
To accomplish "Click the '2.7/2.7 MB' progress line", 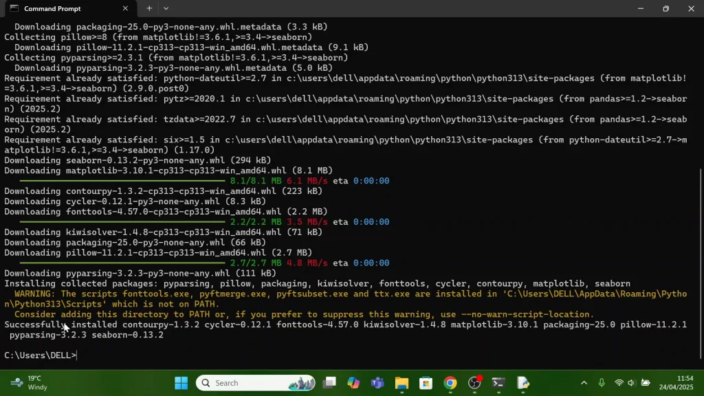I will 204,263.
